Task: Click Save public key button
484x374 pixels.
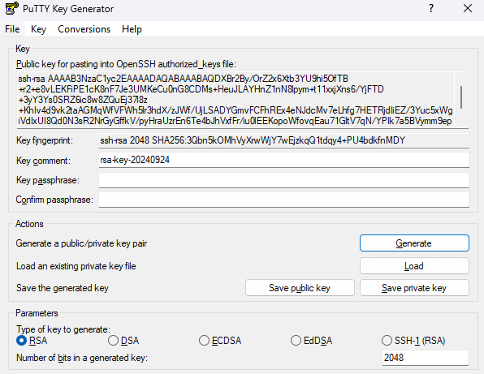Action: pyautogui.click(x=300, y=288)
